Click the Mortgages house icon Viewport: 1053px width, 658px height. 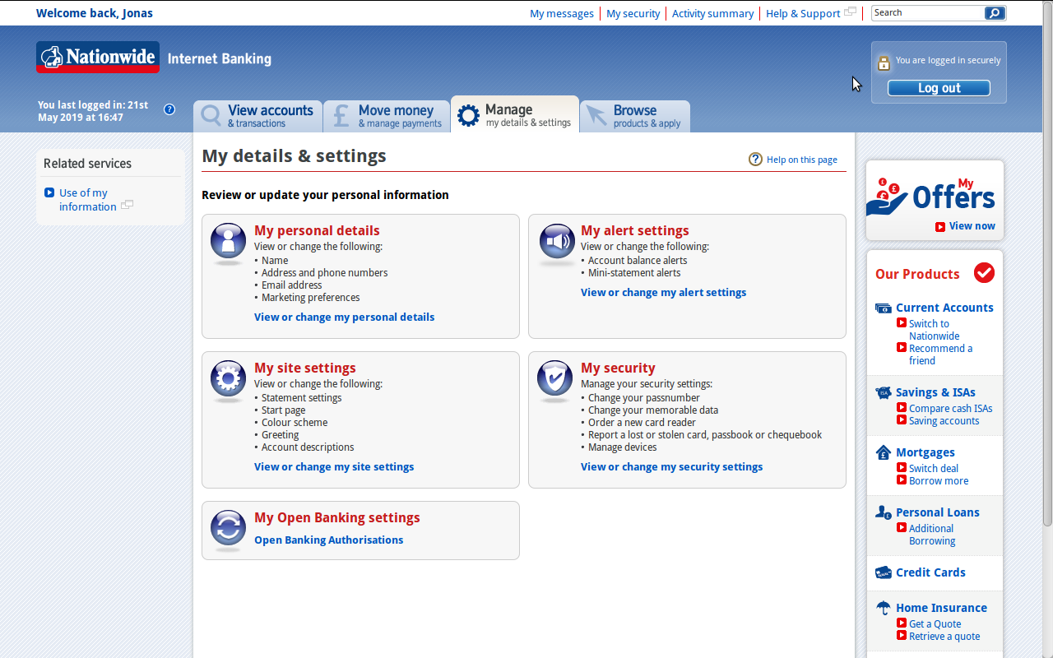(x=883, y=452)
